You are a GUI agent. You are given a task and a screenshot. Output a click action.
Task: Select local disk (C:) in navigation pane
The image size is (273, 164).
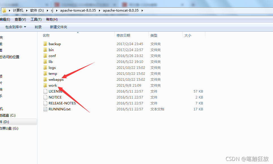pyautogui.click(x=8, y=115)
